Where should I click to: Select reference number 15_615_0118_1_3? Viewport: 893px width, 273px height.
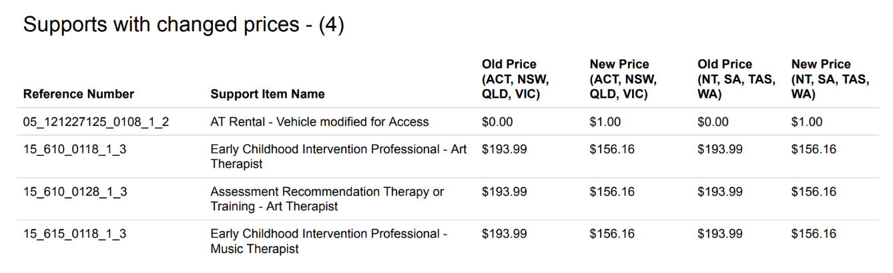tap(75, 234)
